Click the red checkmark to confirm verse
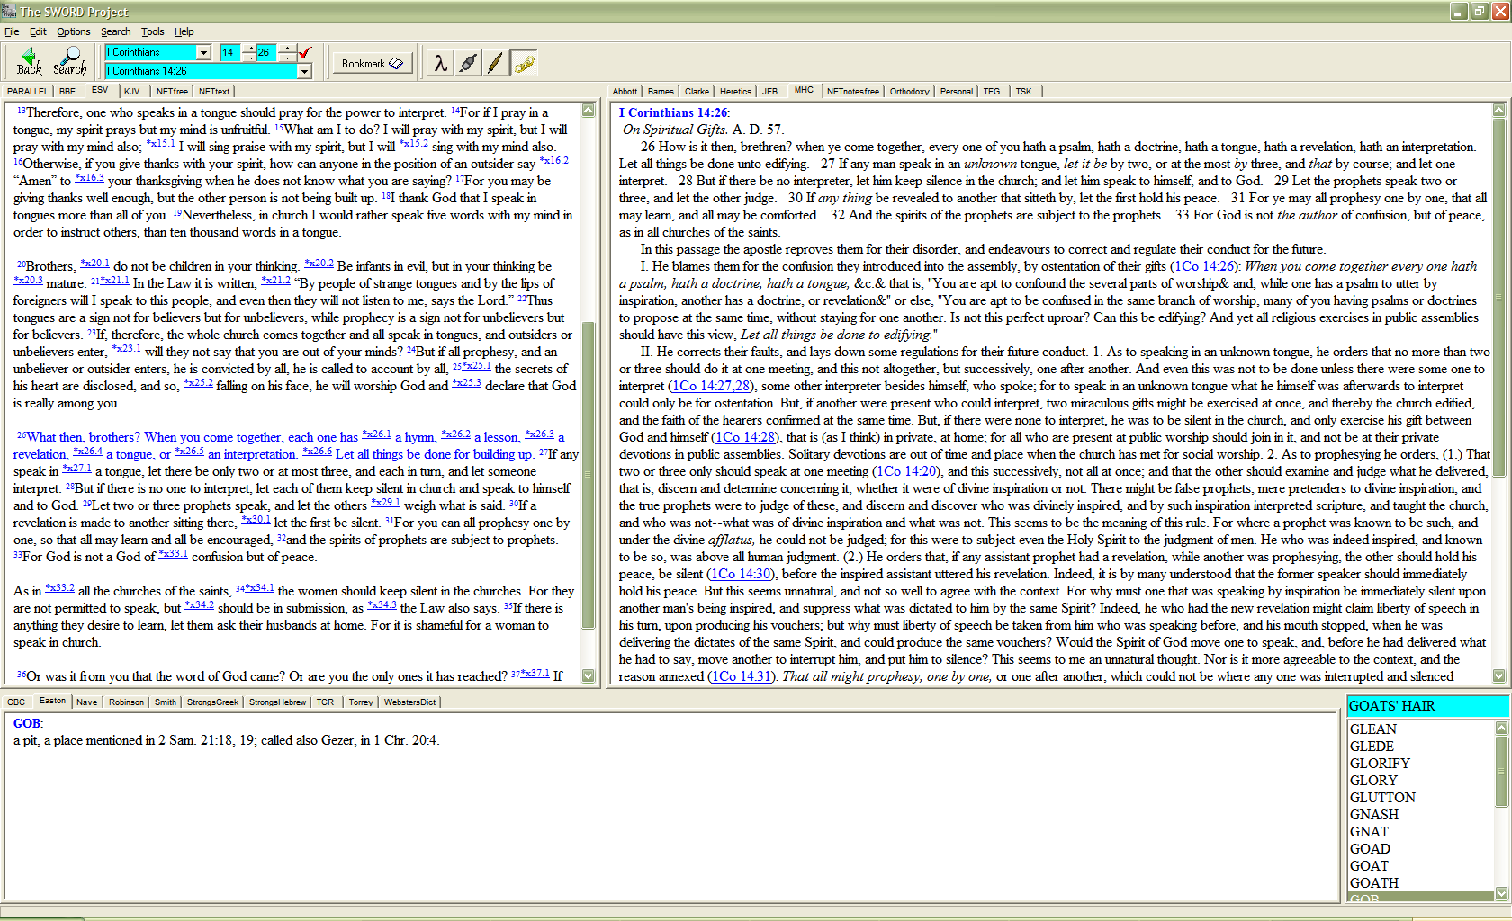The width and height of the screenshot is (1512, 921). point(306,52)
